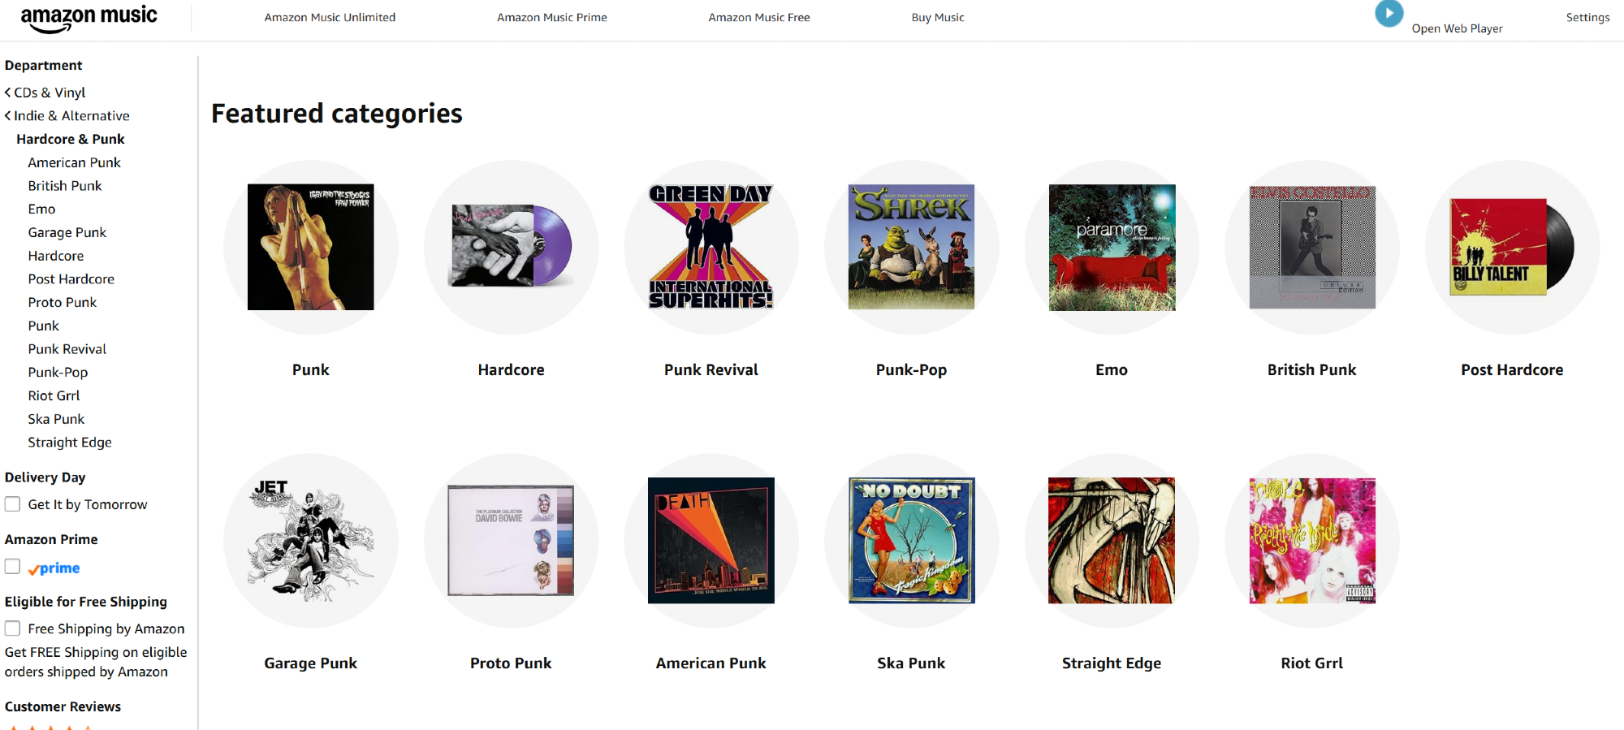Open the Paramore Emo category image

pyautogui.click(x=1112, y=247)
